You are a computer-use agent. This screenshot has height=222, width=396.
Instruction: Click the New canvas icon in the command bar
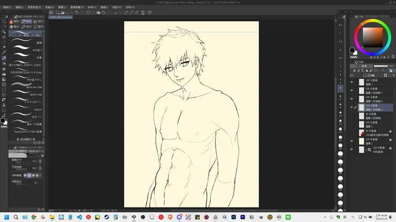[58, 12]
